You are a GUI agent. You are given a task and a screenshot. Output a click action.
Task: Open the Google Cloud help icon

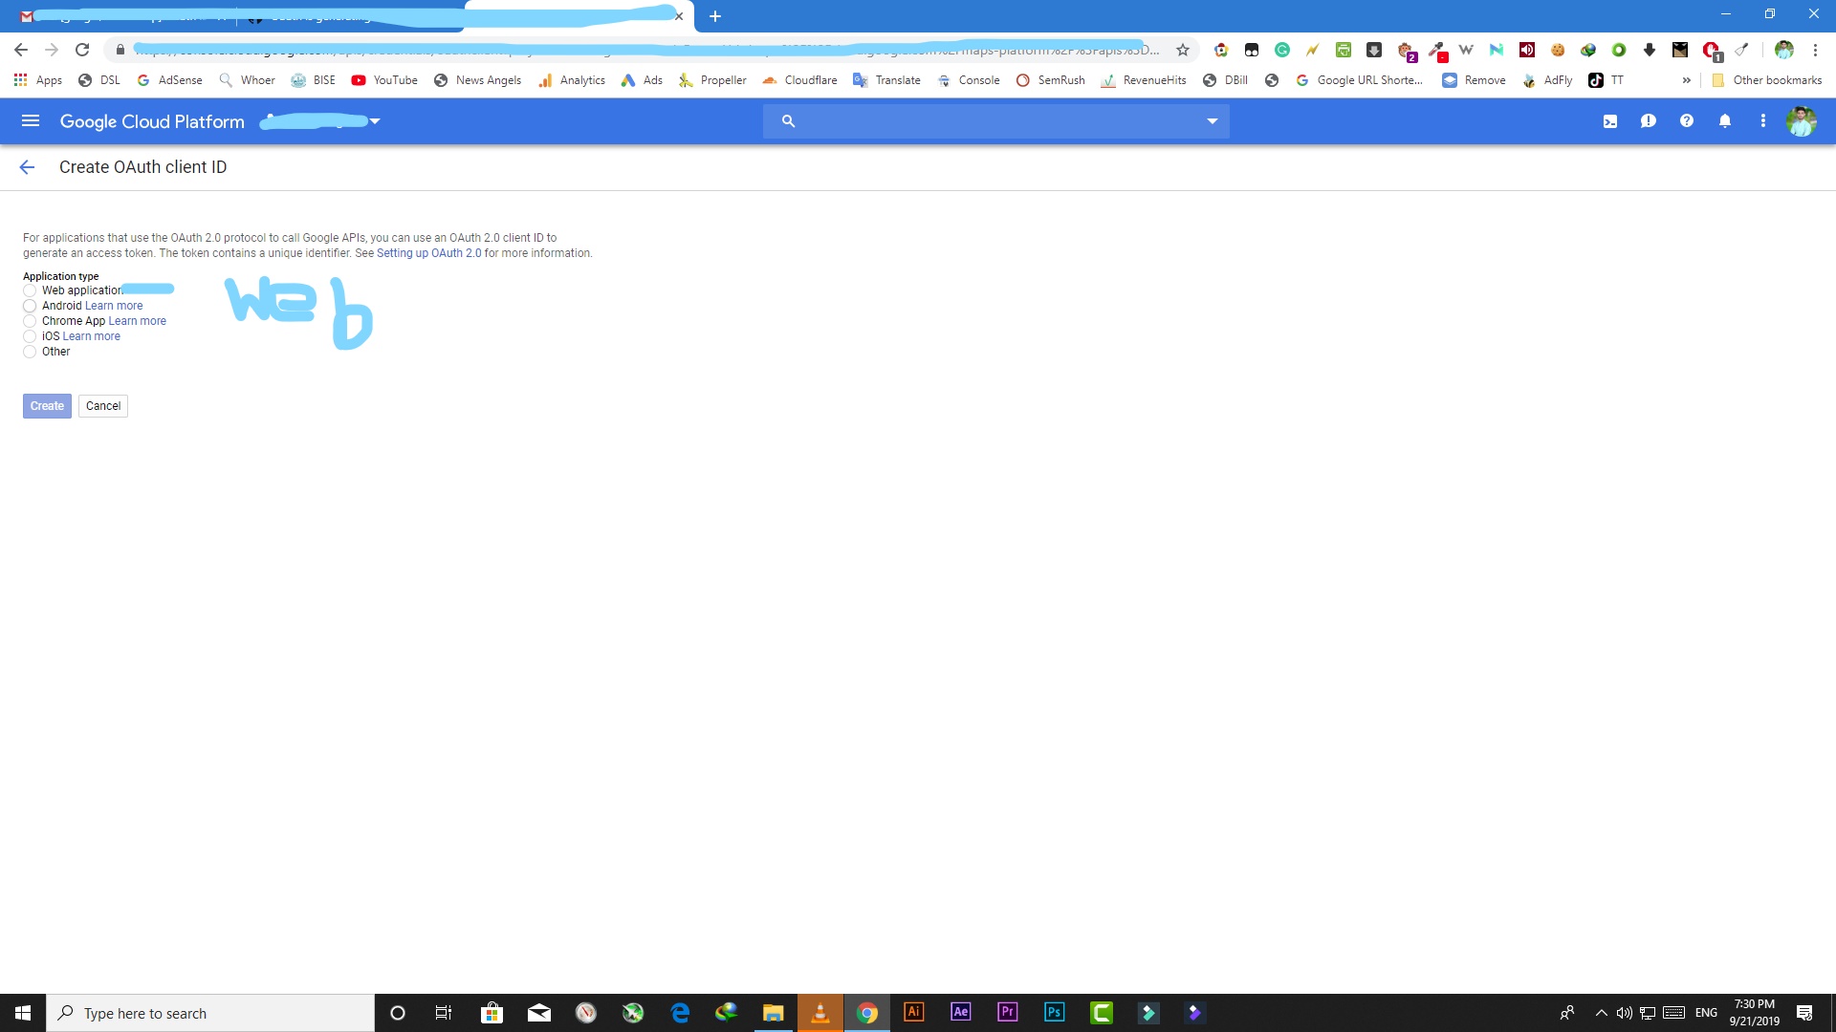point(1686,120)
